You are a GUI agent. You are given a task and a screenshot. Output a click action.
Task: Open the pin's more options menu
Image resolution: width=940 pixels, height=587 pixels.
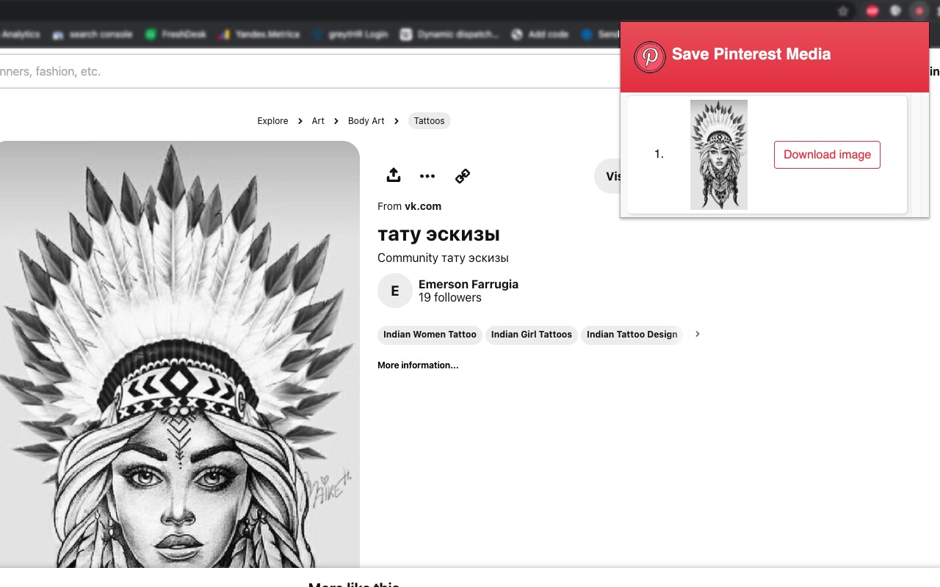click(x=427, y=176)
